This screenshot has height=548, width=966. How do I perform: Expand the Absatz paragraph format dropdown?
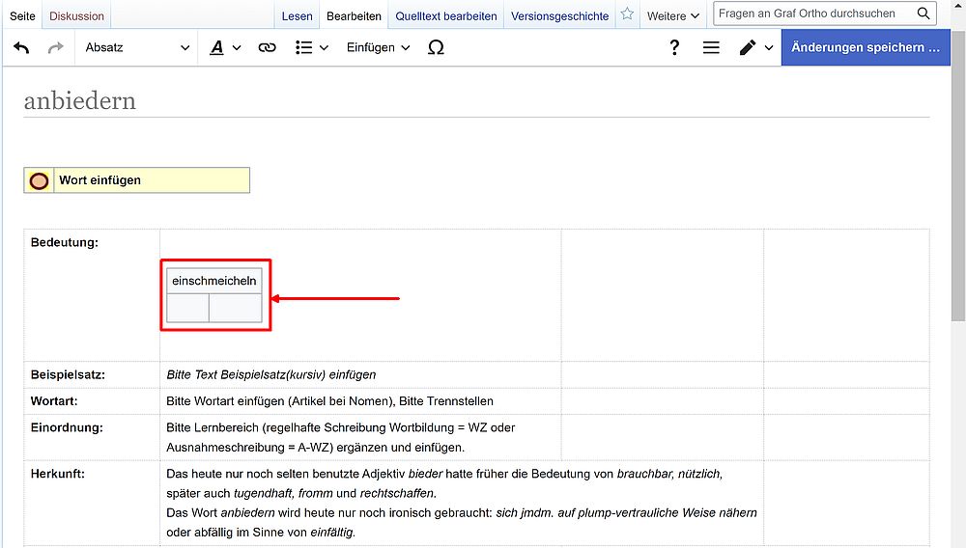point(136,47)
